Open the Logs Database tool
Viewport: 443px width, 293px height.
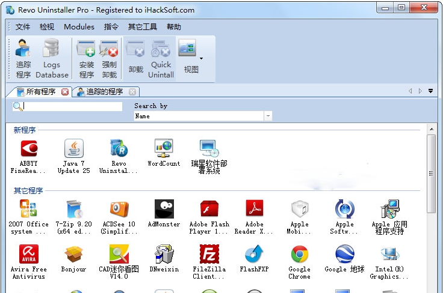coord(52,59)
